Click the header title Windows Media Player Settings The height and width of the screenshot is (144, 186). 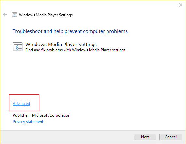pos(46,15)
